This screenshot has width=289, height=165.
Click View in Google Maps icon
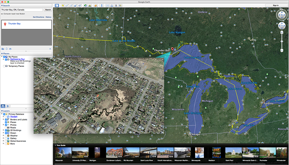coord(120,6)
